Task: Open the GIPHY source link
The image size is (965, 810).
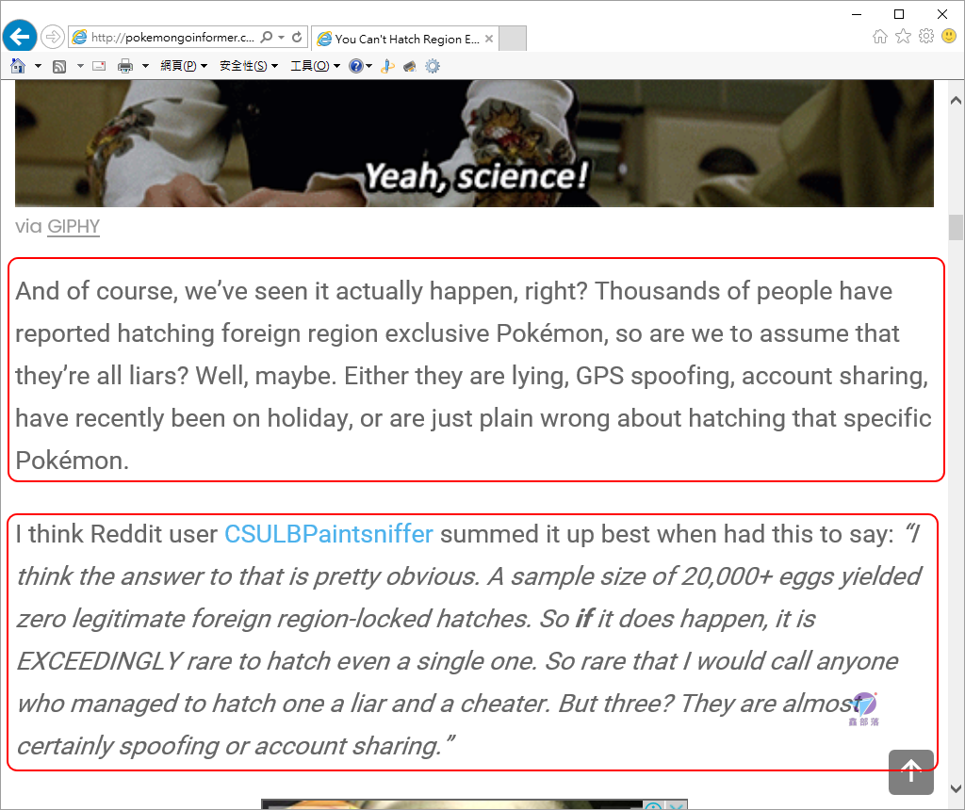Action: pyautogui.click(x=74, y=226)
